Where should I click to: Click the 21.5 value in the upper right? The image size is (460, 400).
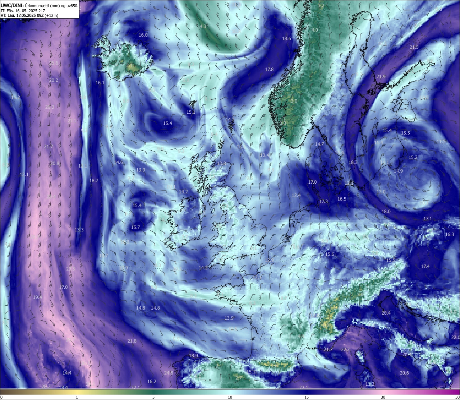point(414,47)
